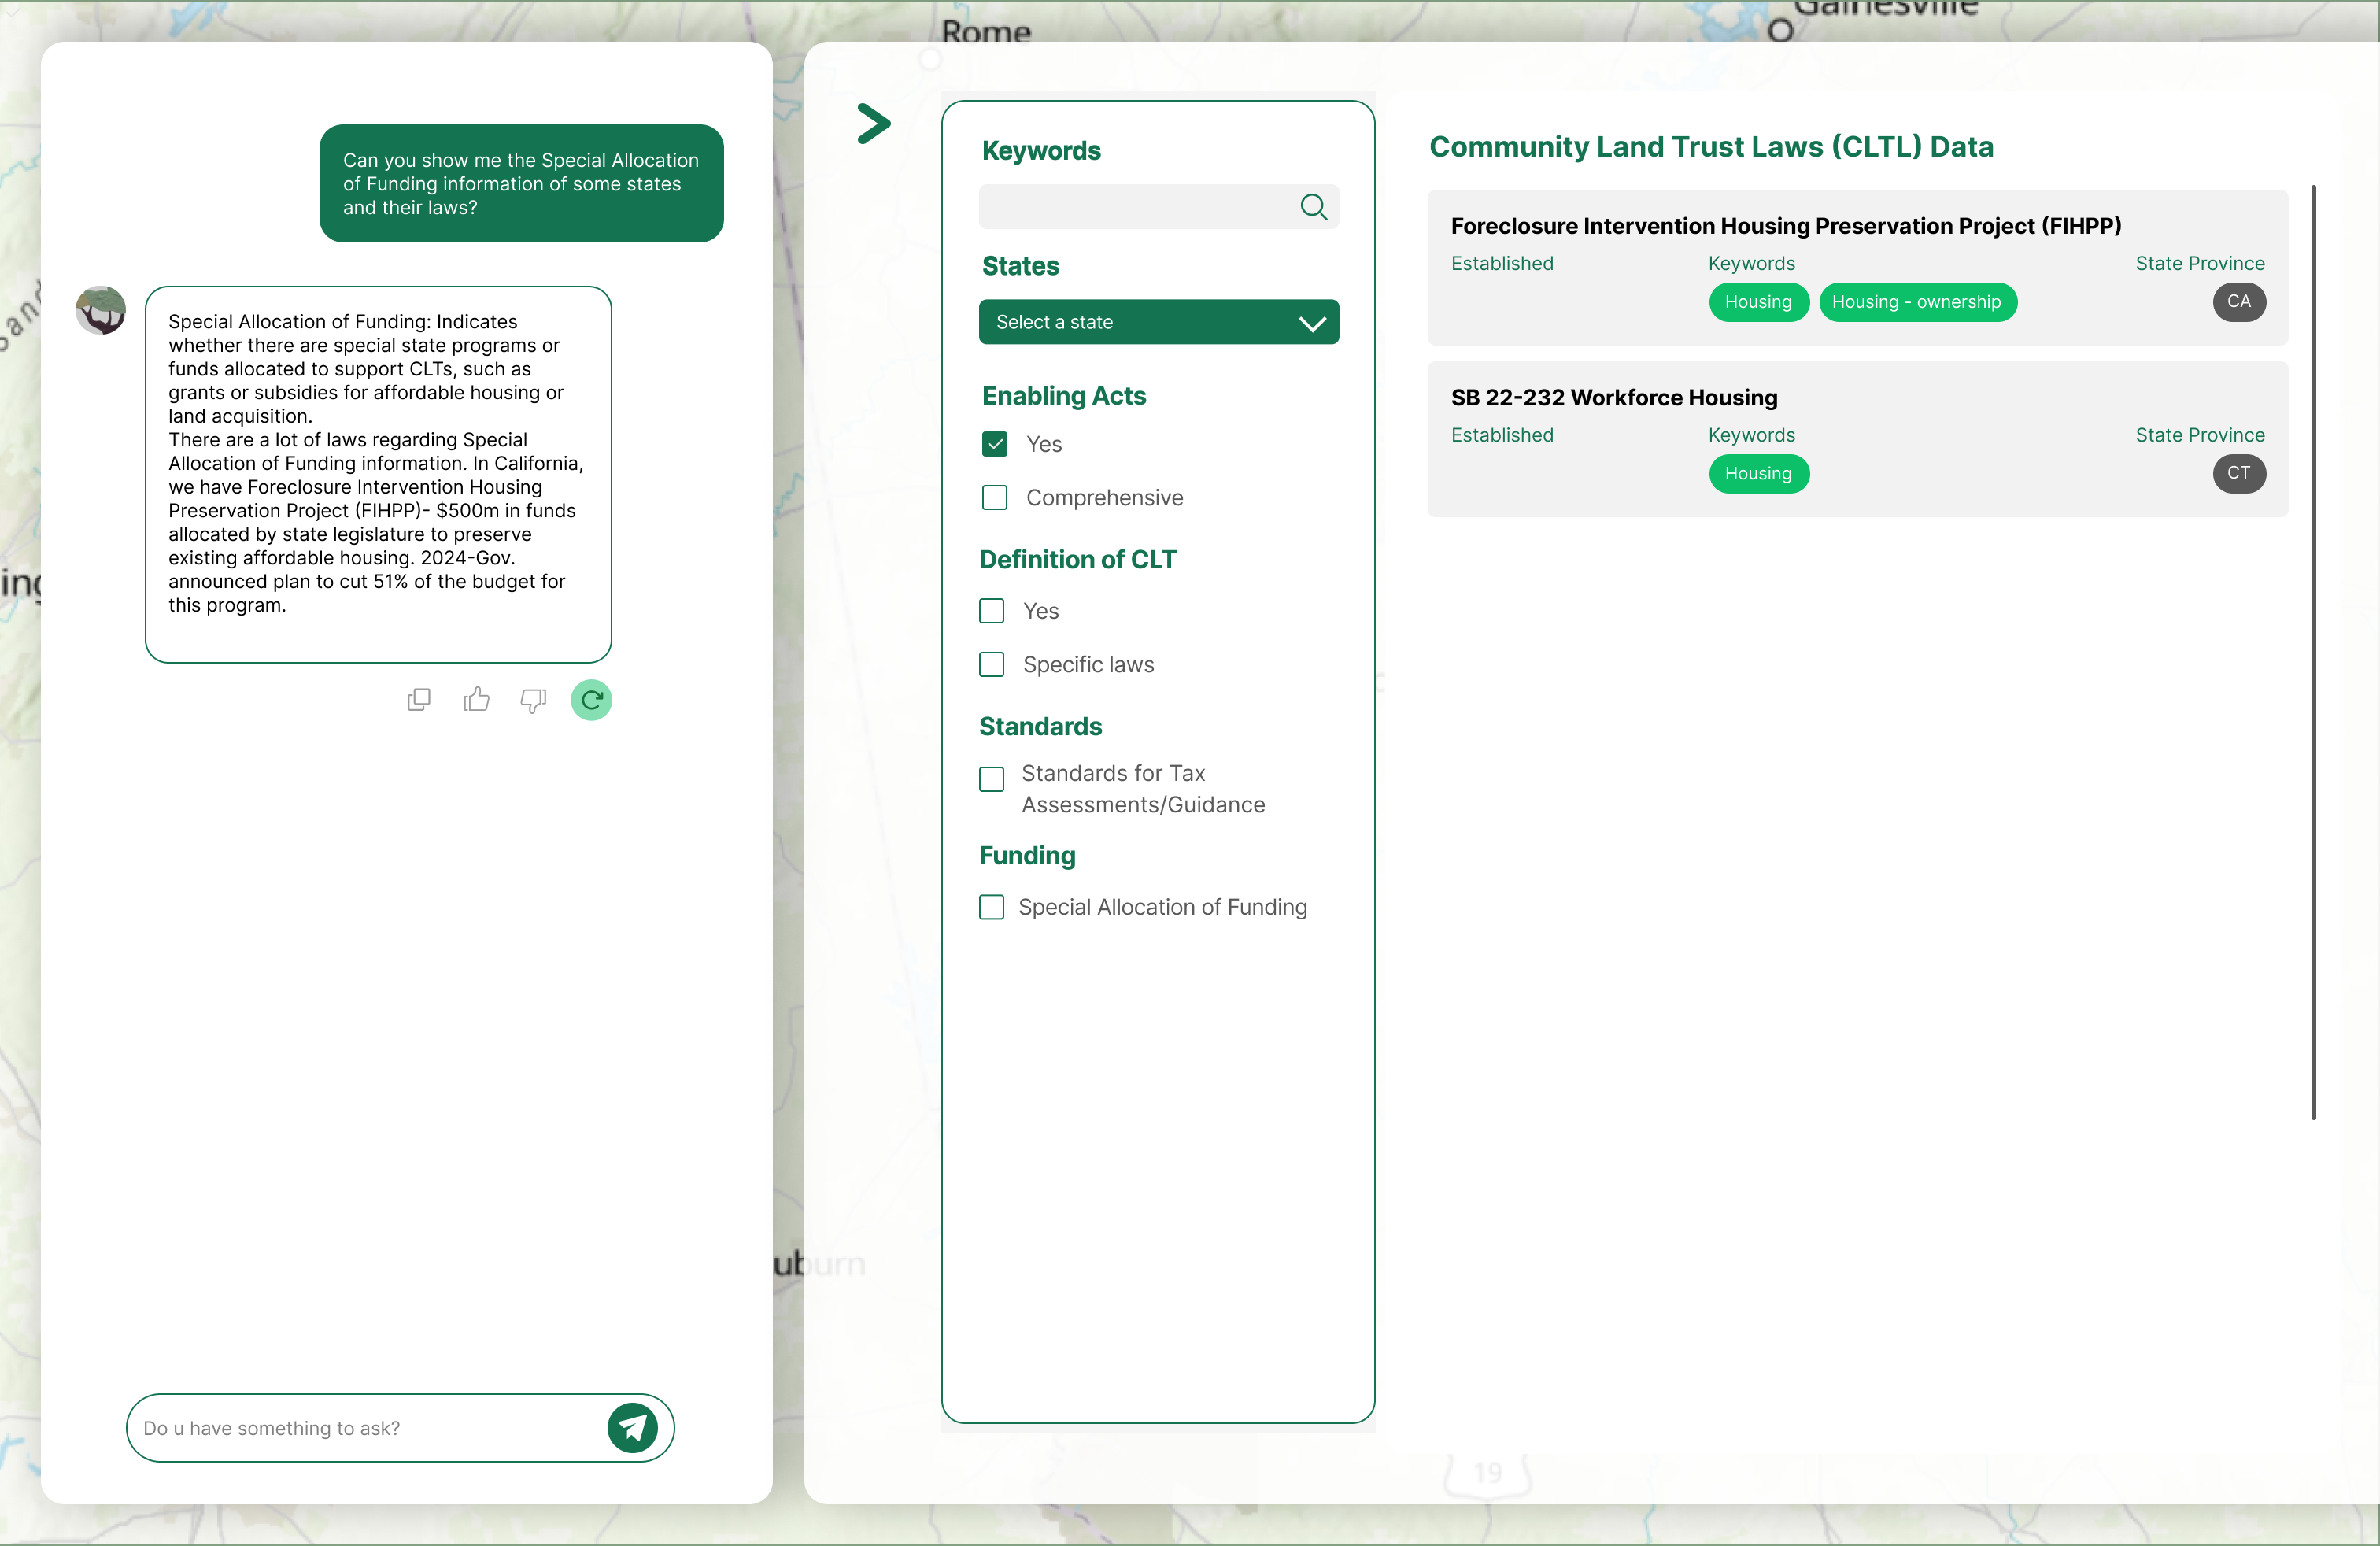The image size is (2380, 1546).
Task: Click the keyword search magnifier icon
Action: pos(1313,207)
